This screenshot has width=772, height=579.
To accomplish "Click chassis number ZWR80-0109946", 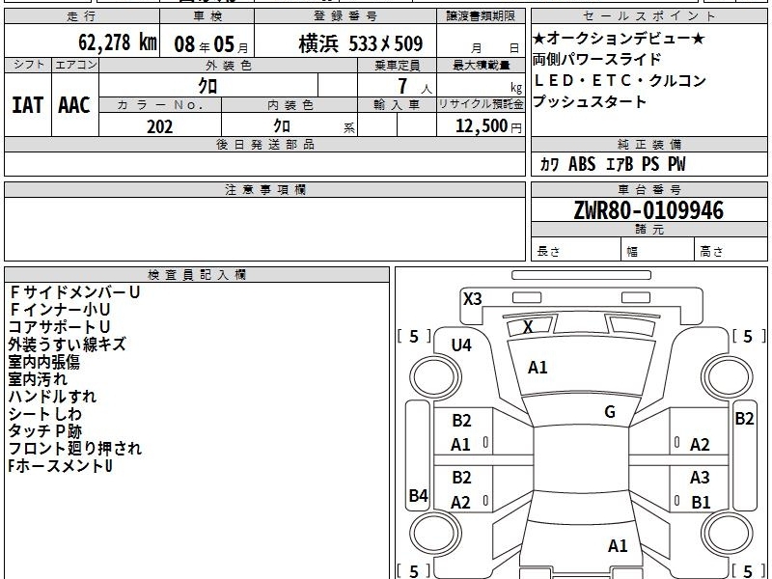I will [648, 210].
